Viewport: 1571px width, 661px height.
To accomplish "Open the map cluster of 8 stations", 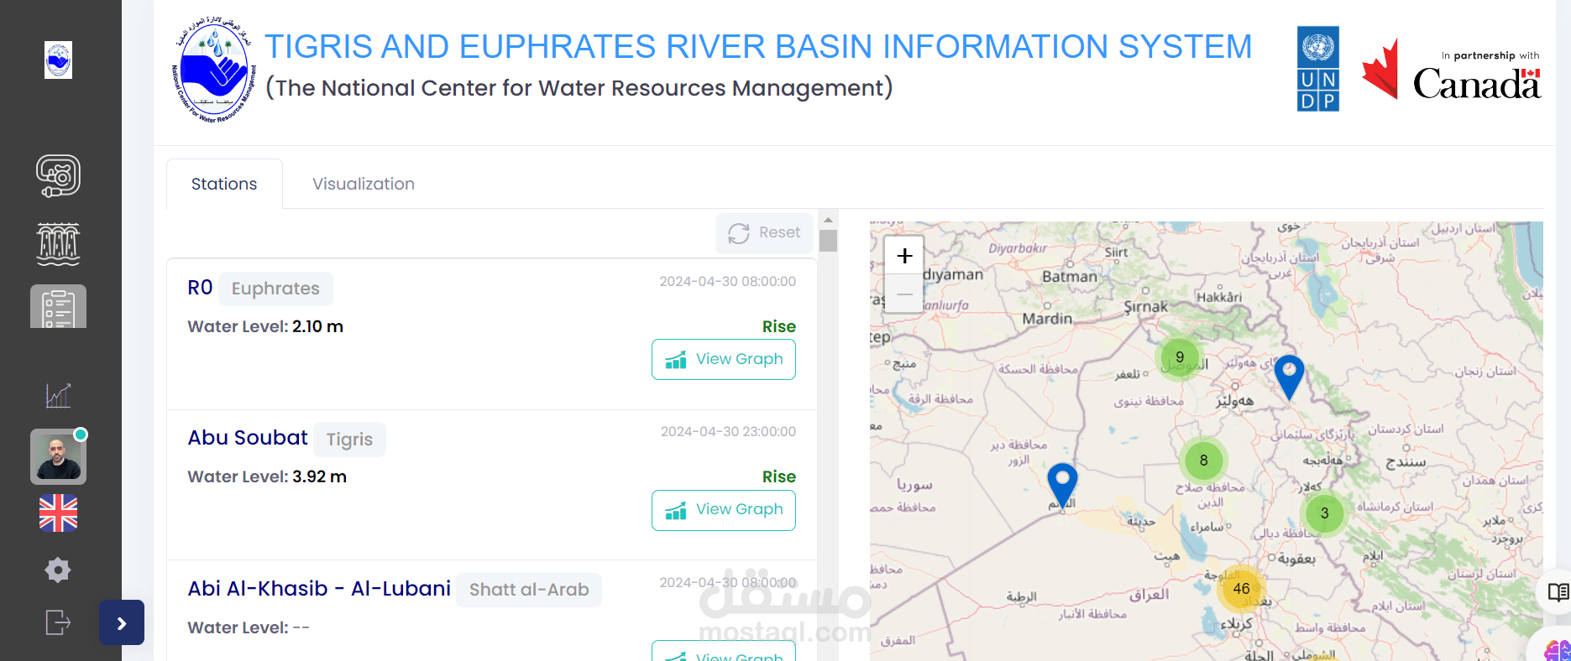I will [x=1203, y=461].
